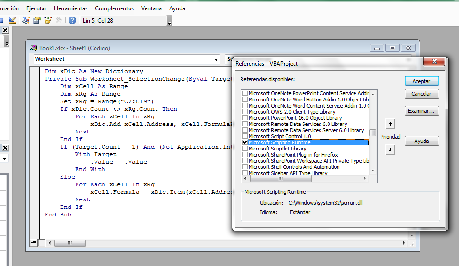The image size is (459, 266).
Task: Open the Herramientas menu
Action: click(x=70, y=8)
